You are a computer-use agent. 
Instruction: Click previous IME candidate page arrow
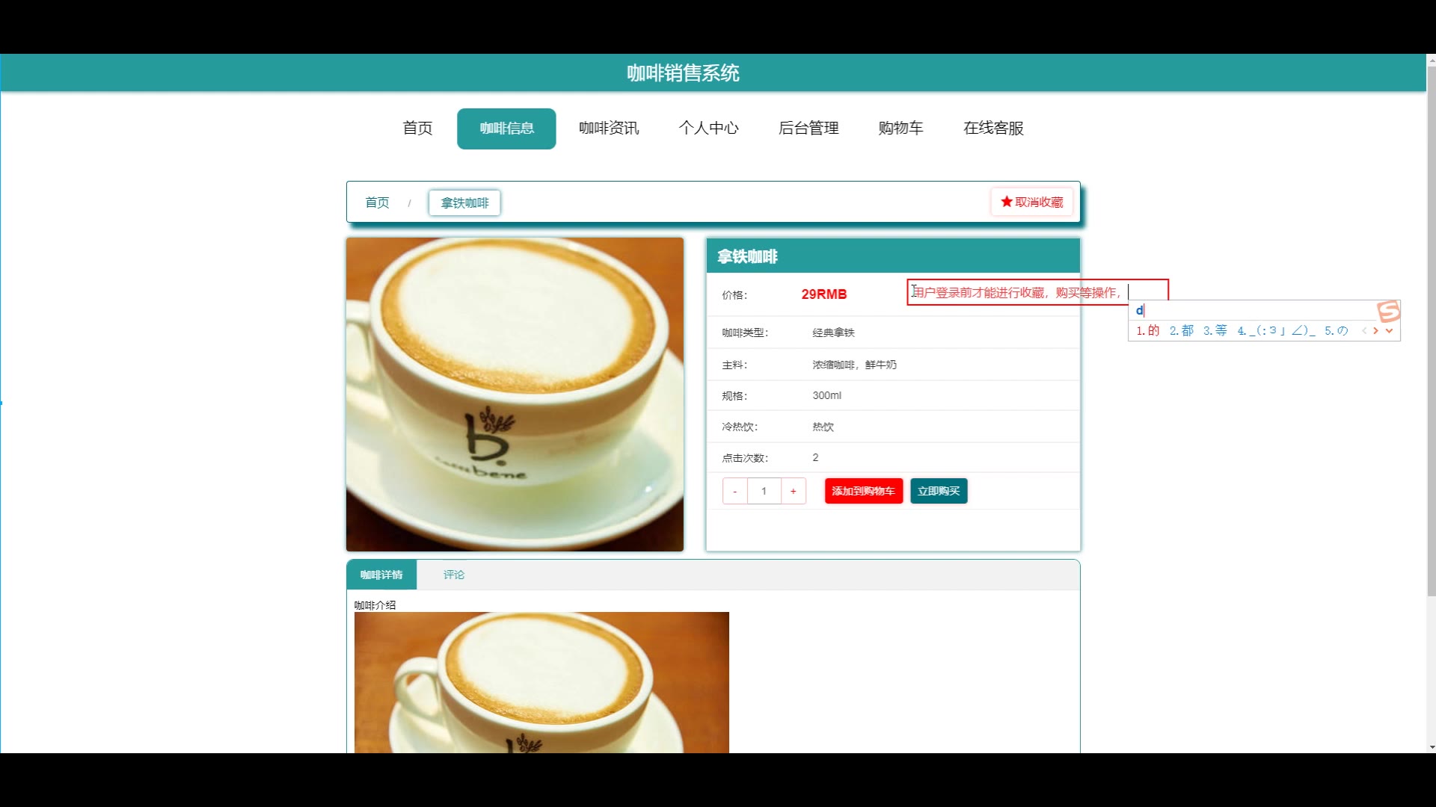(x=1364, y=330)
